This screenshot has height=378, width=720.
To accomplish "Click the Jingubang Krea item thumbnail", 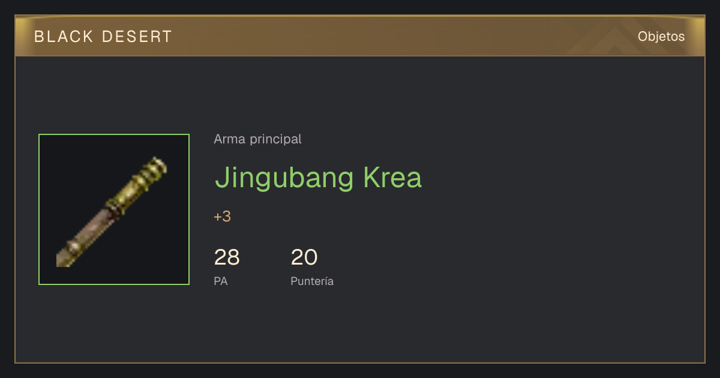I will click(x=114, y=209).
